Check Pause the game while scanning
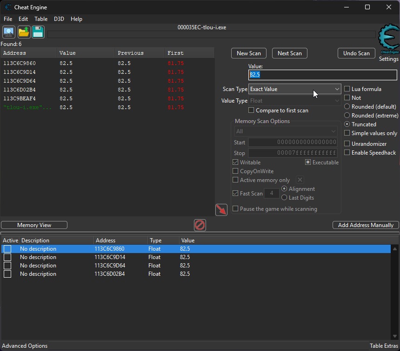The height and width of the screenshot is (351, 400). pyautogui.click(x=235, y=208)
